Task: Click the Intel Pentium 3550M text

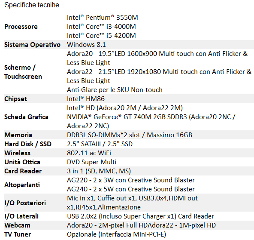Action: [103, 18]
